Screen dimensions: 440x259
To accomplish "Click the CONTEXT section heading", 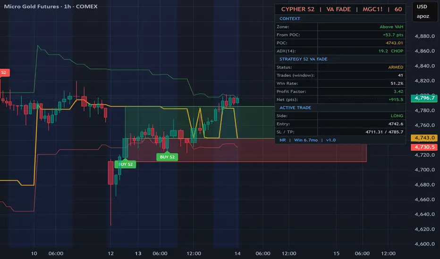I will tap(289, 18).
